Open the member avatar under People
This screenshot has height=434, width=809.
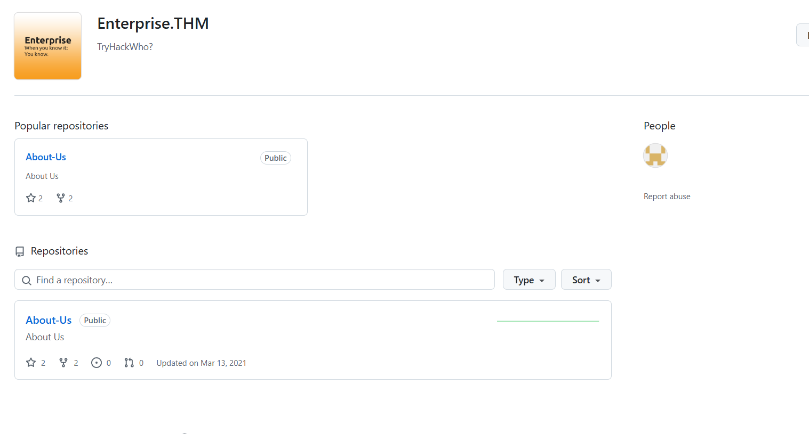[x=655, y=155]
